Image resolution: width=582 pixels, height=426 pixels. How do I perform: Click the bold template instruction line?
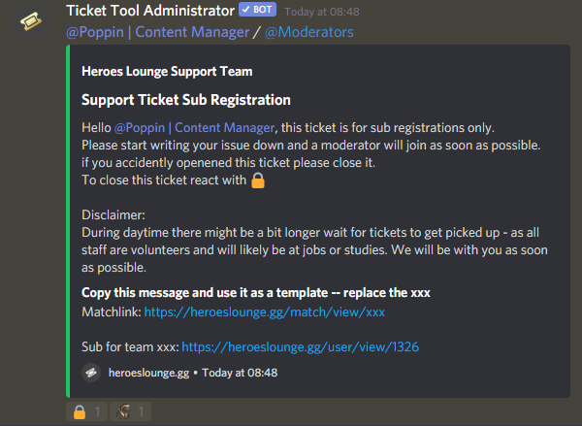pyautogui.click(x=256, y=293)
